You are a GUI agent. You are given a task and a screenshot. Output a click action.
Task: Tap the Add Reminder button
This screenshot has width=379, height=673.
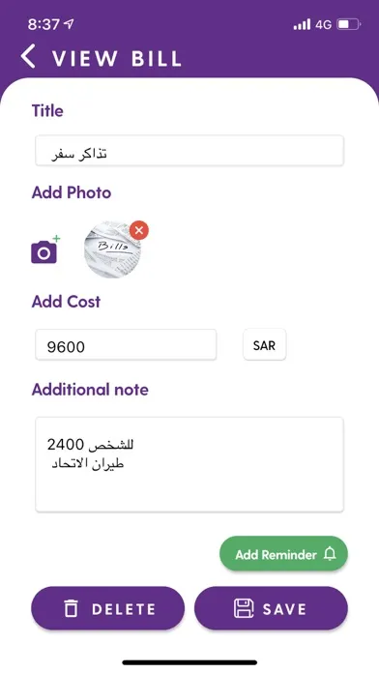point(283,554)
